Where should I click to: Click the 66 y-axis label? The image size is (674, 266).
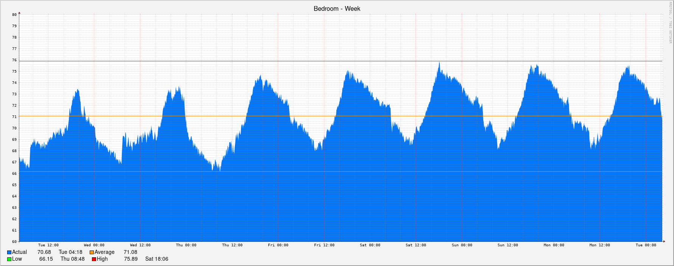14,174
